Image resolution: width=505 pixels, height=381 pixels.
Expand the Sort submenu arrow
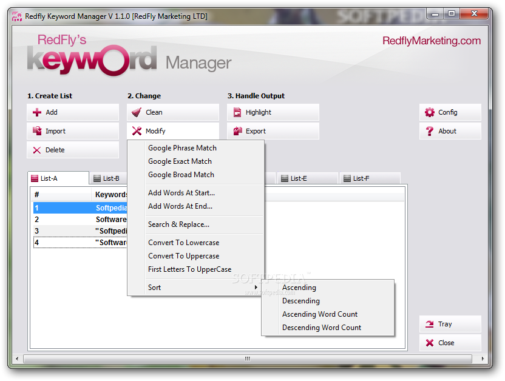tap(256, 288)
